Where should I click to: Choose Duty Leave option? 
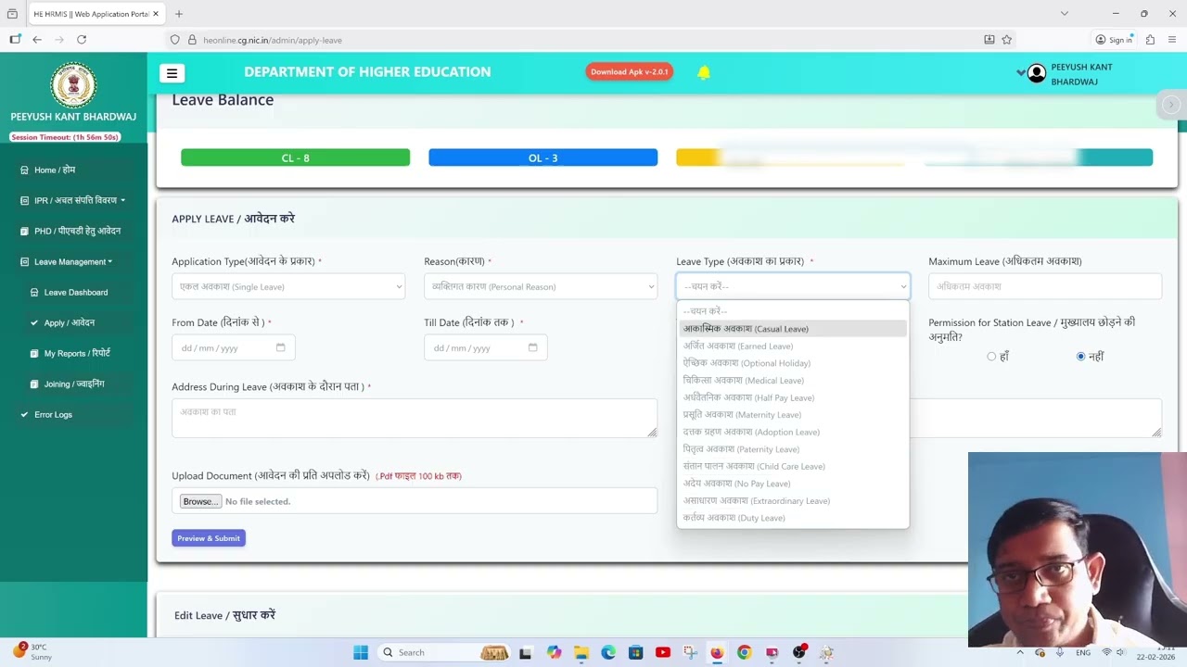pyautogui.click(x=793, y=518)
